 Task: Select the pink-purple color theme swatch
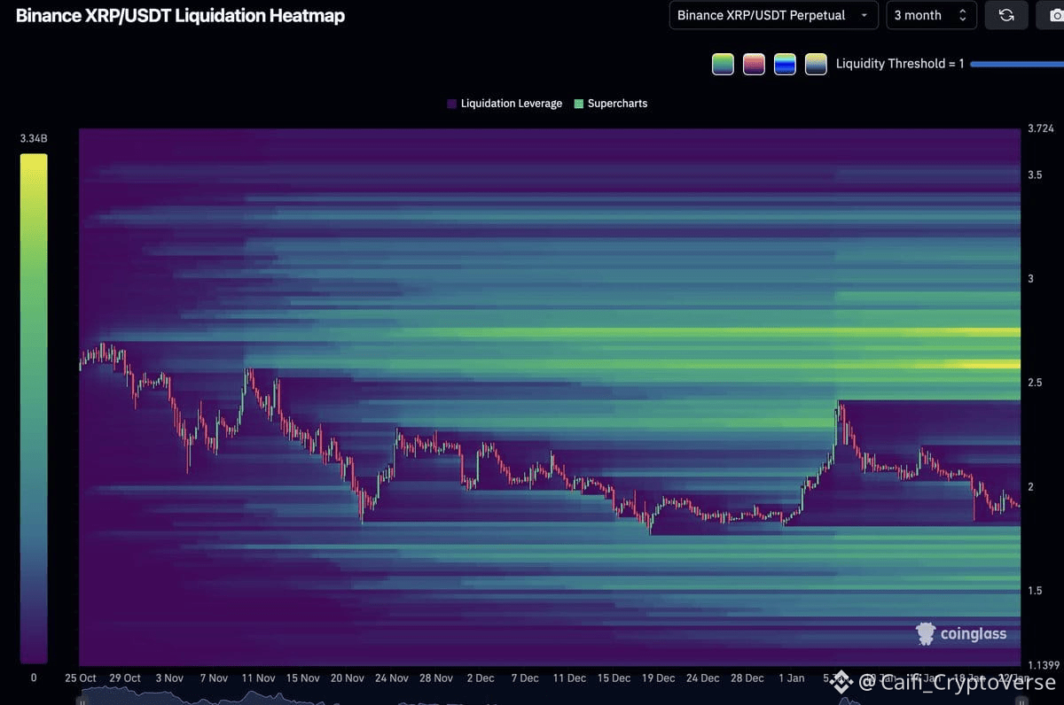(754, 64)
